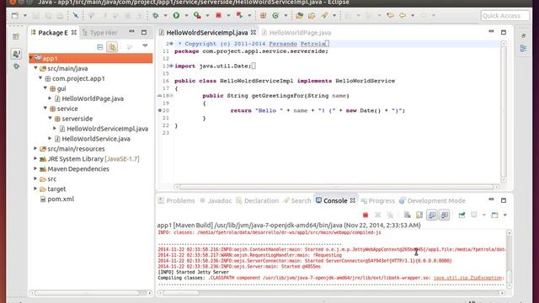The width and height of the screenshot is (539, 303).
Task: Click Remove All Terminated Launches in console
Action: pos(390,215)
